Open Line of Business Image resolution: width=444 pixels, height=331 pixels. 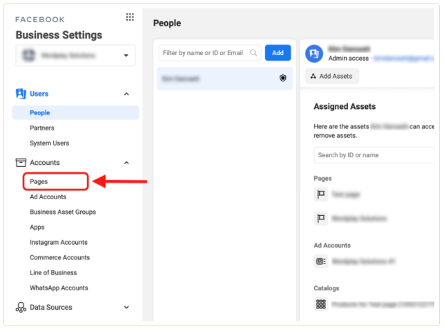pos(53,273)
